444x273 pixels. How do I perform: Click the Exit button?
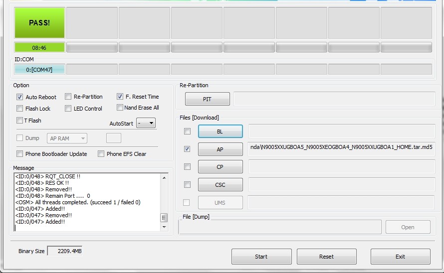coord(400,257)
